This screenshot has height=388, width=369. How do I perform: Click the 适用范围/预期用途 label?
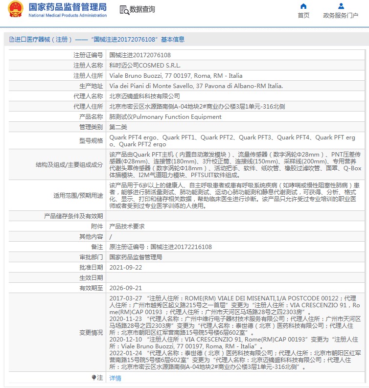coord(78,196)
